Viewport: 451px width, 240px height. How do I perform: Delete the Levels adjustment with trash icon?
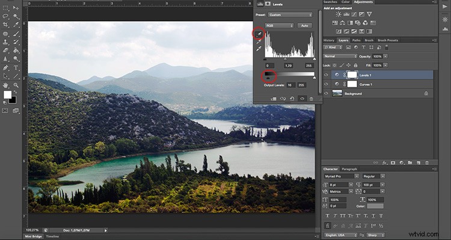(x=311, y=99)
